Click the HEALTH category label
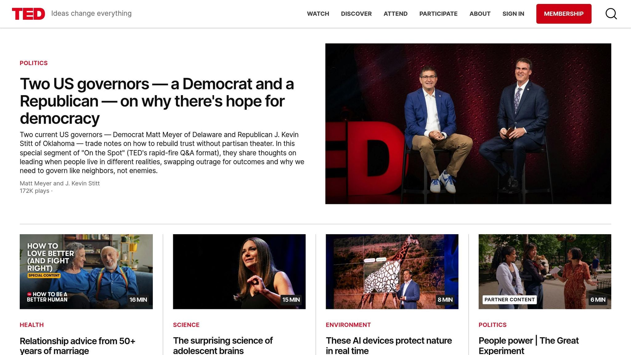Screen dimensions: 631x355 [x=32, y=325]
